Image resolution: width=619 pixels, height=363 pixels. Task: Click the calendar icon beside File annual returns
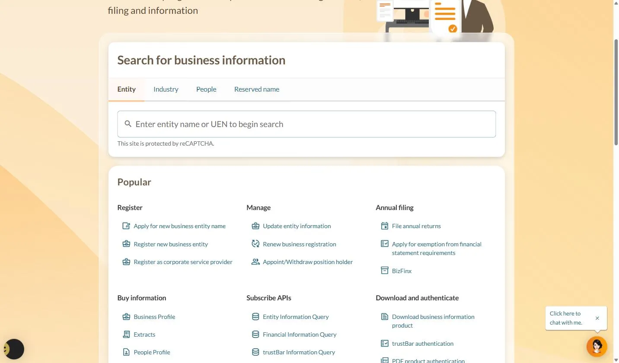[385, 226]
